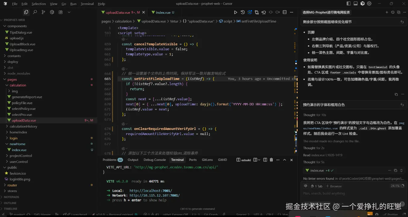Open the Ports panel tab
This screenshot has height=217, width=408.
point(193,160)
